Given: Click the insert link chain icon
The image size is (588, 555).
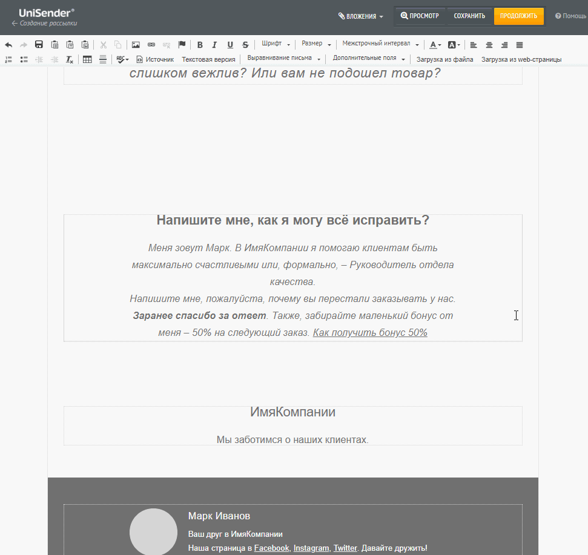Looking at the screenshot, I should click(x=151, y=45).
